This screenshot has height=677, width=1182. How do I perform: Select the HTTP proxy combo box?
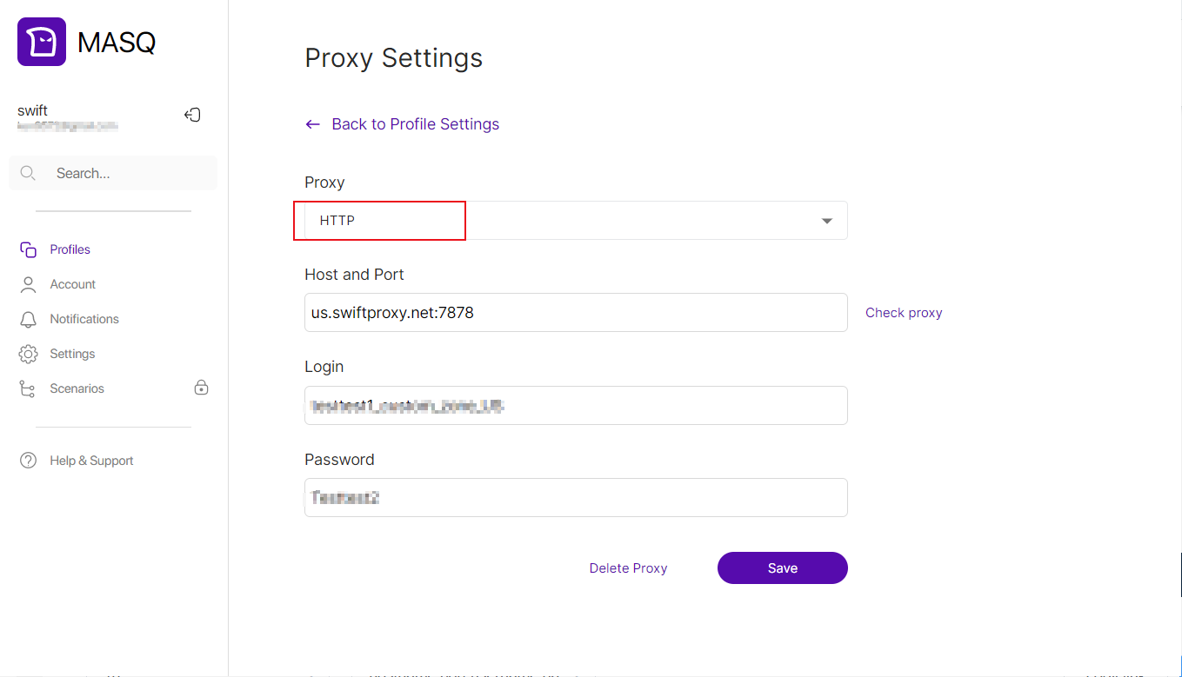(x=574, y=221)
